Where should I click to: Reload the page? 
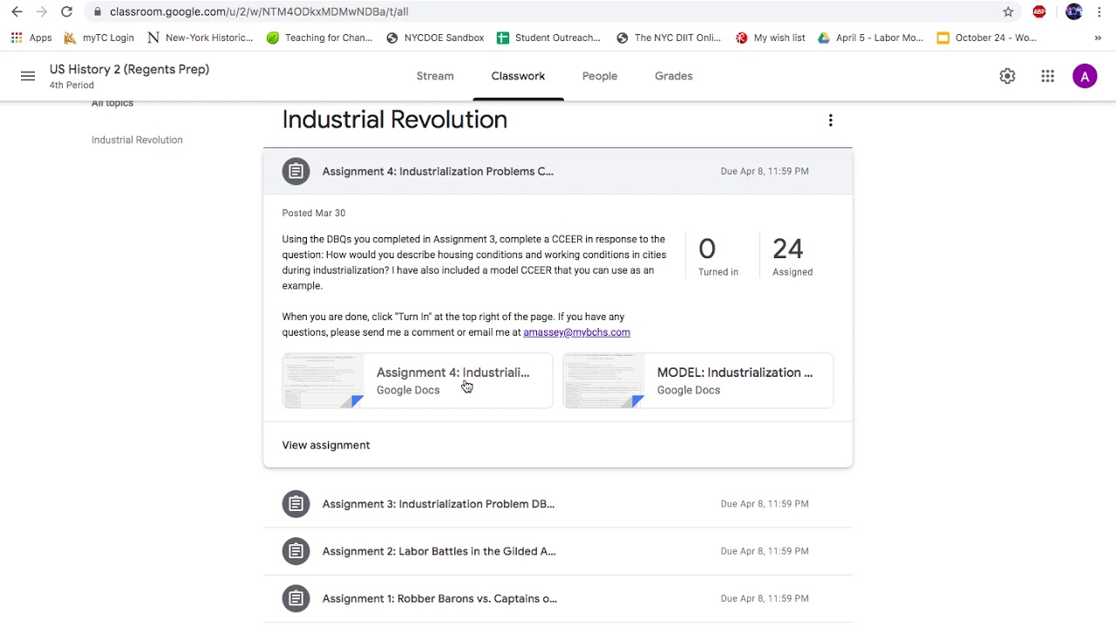coord(66,11)
